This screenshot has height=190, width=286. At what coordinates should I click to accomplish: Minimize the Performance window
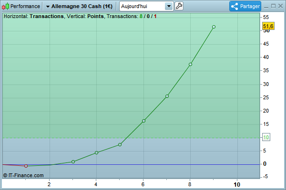coord(266,7)
